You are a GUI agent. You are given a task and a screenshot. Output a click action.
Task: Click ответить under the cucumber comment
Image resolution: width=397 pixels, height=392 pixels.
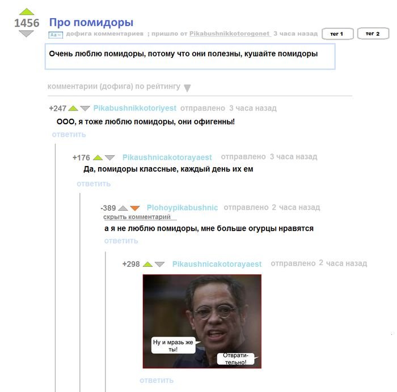click(x=121, y=241)
